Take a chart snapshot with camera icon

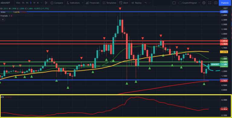(216, 3)
